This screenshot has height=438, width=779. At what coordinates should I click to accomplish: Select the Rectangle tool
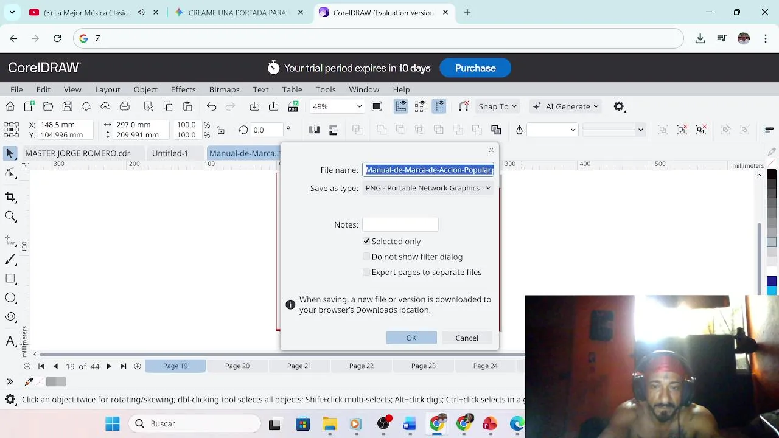(x=10, y=279)
